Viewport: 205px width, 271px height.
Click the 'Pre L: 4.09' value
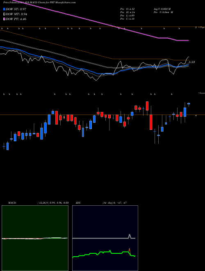point(128,16)
